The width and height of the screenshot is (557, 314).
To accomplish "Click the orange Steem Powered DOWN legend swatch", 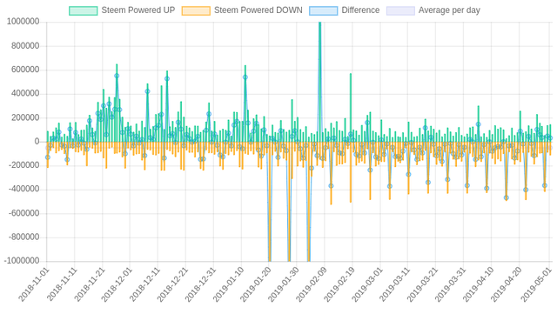I will click(196, 10).
